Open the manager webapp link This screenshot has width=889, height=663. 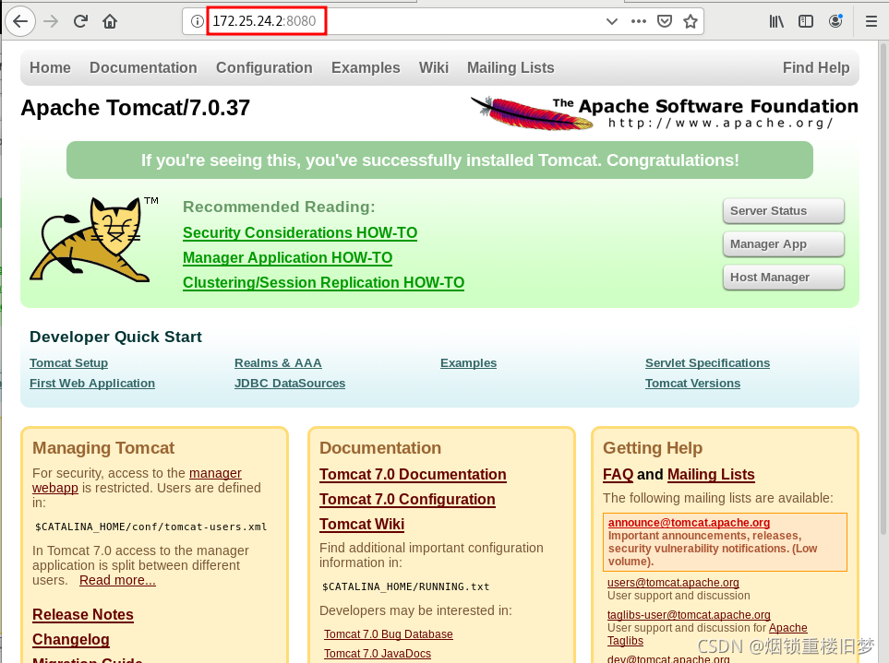[x=215, y=473]
